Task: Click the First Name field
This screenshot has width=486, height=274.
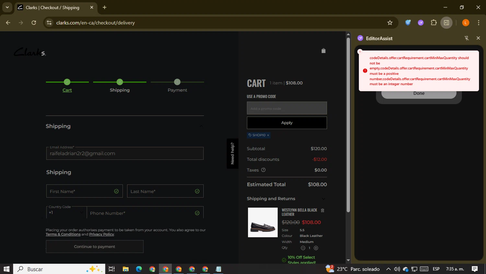Action: coord(84,191)
